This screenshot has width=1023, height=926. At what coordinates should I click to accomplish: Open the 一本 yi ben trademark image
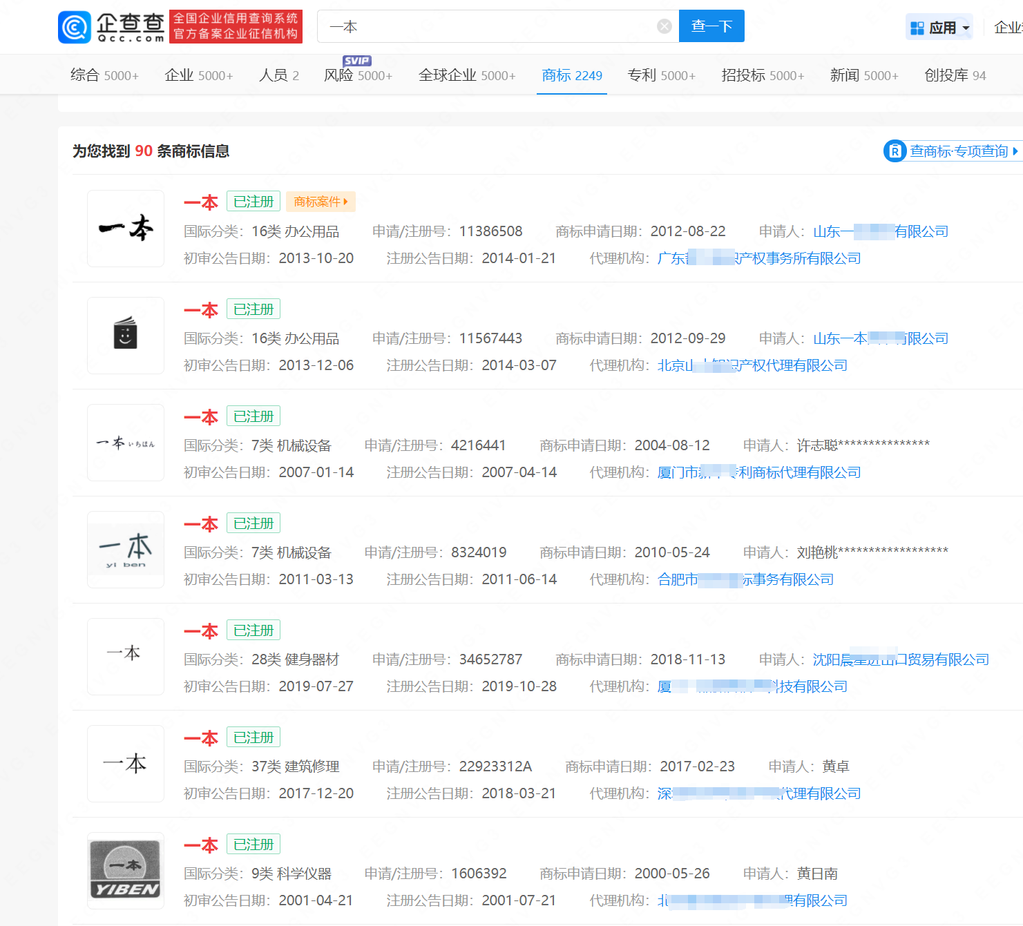tap(126, 550)
